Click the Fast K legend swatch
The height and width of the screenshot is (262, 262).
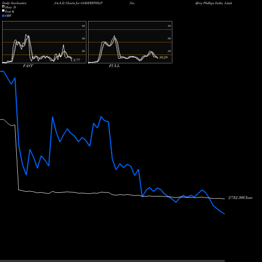[x=3, y=10]
